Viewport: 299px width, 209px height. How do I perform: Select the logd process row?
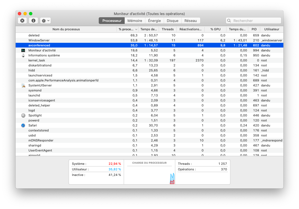coord(149,110)
